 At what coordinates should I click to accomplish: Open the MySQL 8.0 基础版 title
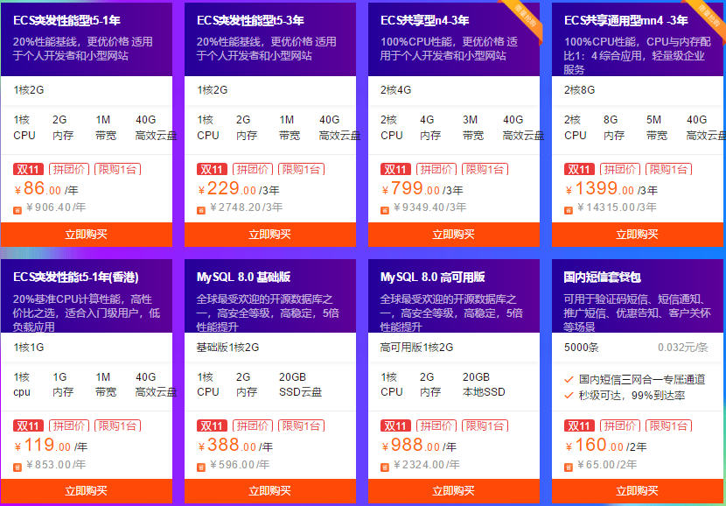click(x=243, y=278)
